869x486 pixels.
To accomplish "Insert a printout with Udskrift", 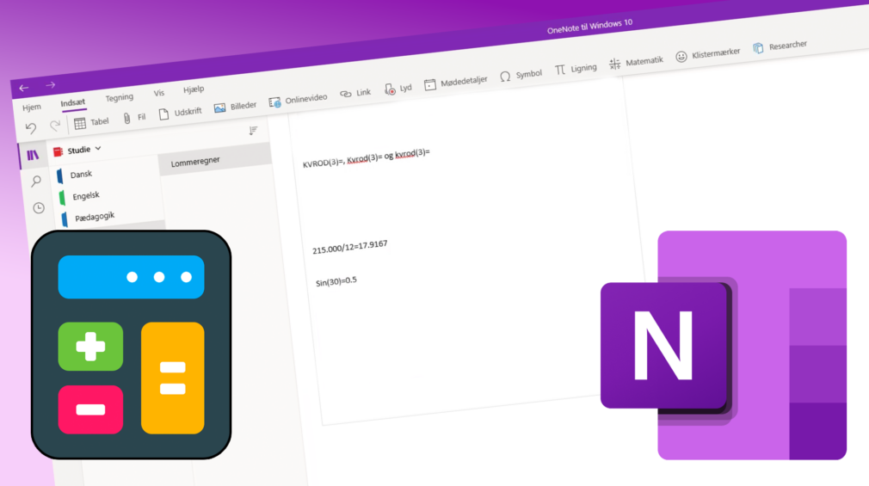I will 180,113.
